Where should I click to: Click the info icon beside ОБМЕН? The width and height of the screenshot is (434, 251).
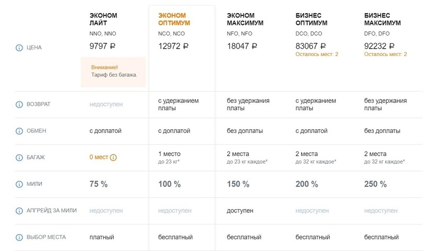(x=20, y=131)
